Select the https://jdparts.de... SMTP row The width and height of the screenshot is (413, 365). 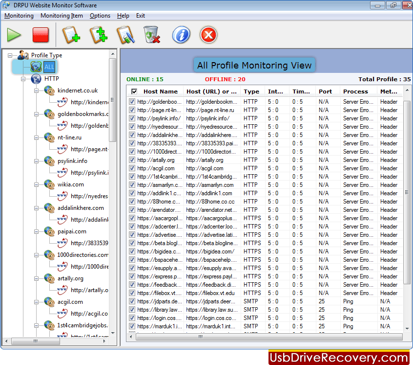[266, 301]
